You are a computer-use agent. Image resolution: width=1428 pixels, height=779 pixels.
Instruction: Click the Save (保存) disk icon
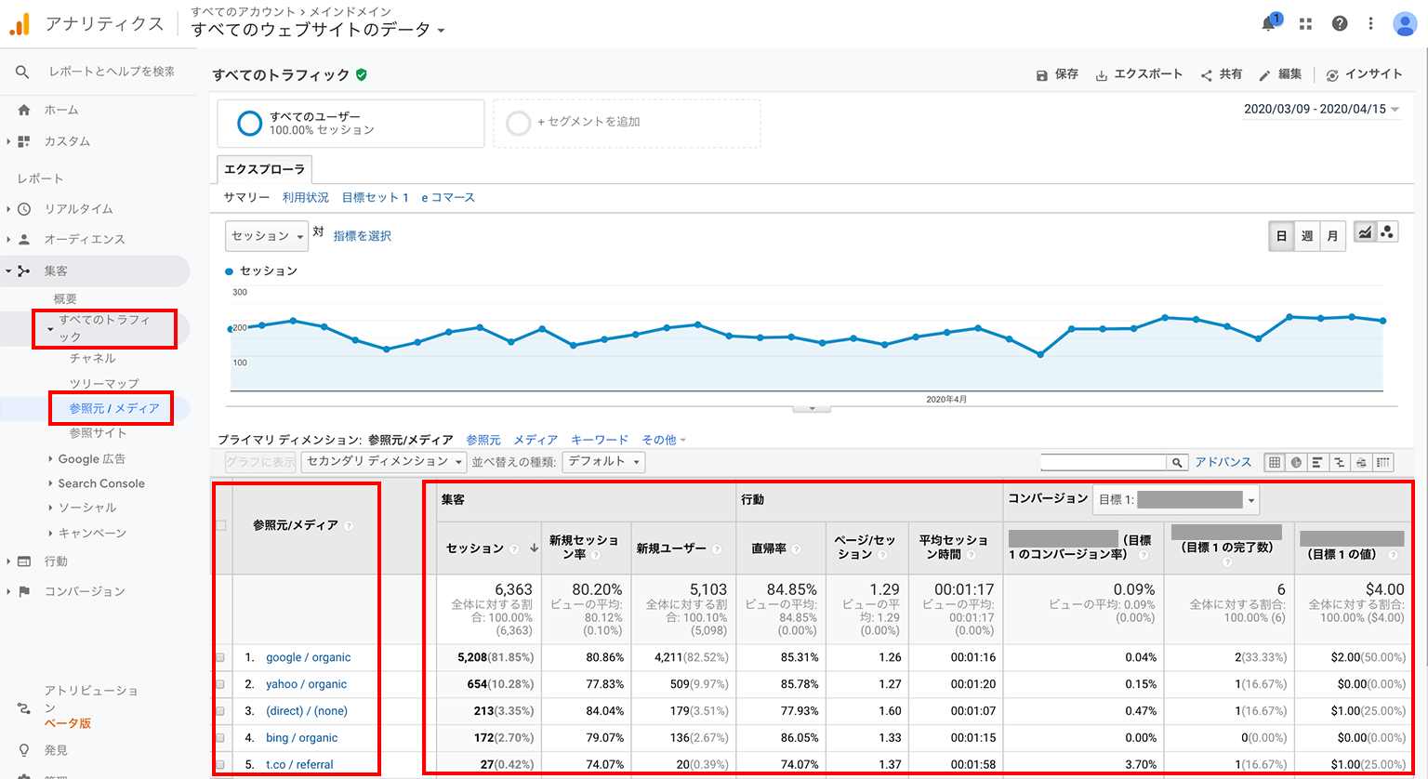click(x=1042, y=75)
